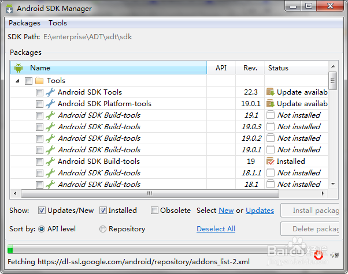Click the horizontal scrollbar thumb
Image resolution: width=348 pixels, height=274 pixels.
(x=150, y=193)
